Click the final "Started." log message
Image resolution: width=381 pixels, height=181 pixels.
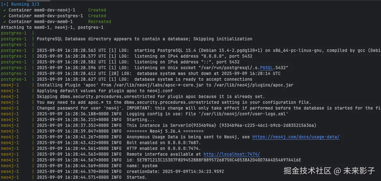click(x=137, y=177)
